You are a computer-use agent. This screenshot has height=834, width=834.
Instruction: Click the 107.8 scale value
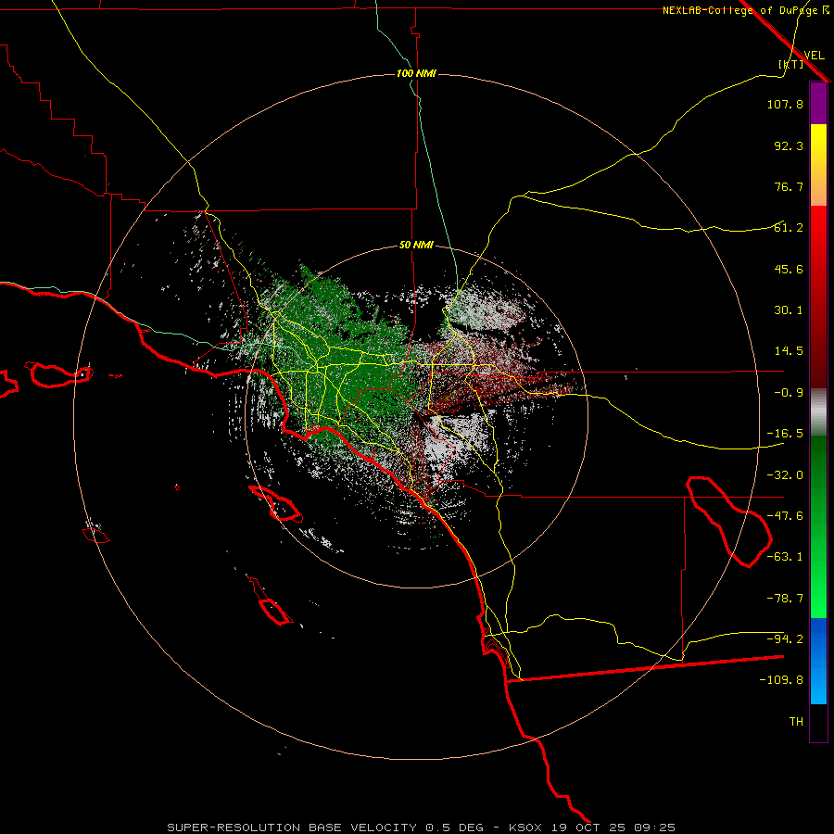785,104
